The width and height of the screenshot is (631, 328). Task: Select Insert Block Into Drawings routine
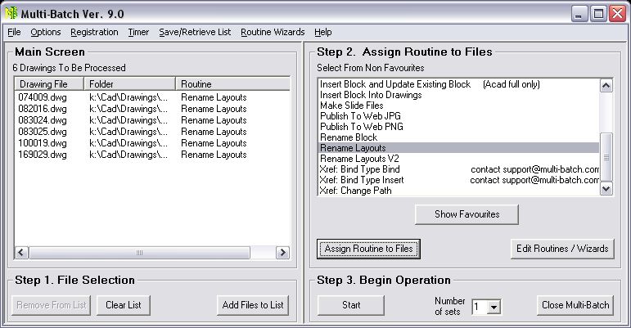click(458, 95)
